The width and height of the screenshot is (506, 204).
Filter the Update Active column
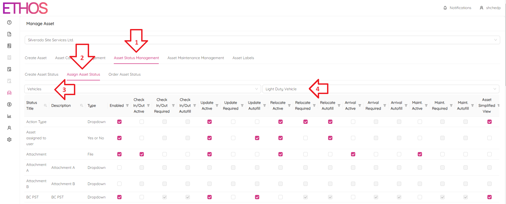tap(217, 105)
